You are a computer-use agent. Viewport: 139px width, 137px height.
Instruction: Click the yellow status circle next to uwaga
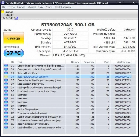click(x=3, y=12)
